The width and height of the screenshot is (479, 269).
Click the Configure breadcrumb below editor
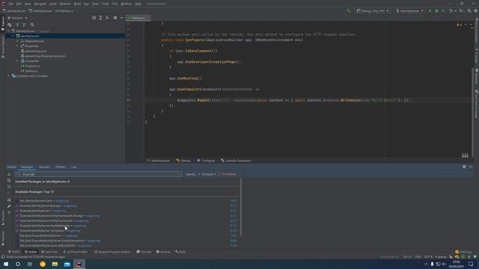(x=206, y=161)
